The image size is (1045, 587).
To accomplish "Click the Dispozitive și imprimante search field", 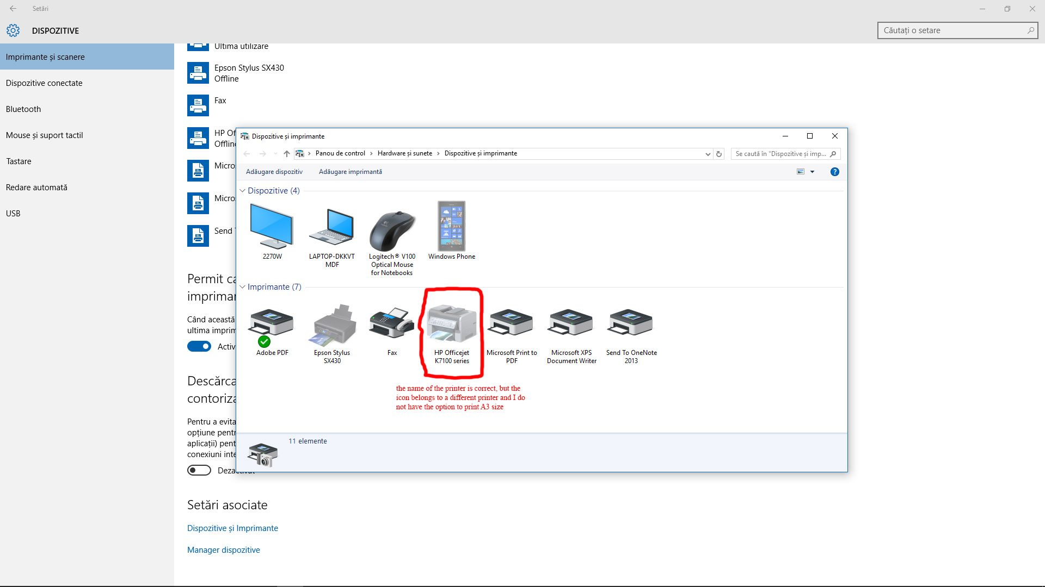I will pyautogui.click(x=785, y=154).
